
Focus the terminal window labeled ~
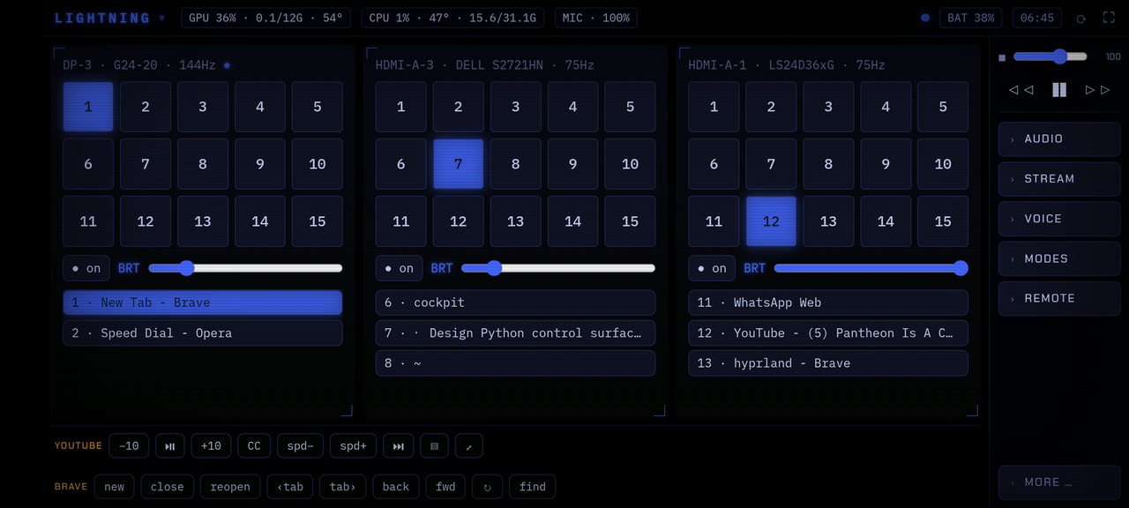[515, 363]
